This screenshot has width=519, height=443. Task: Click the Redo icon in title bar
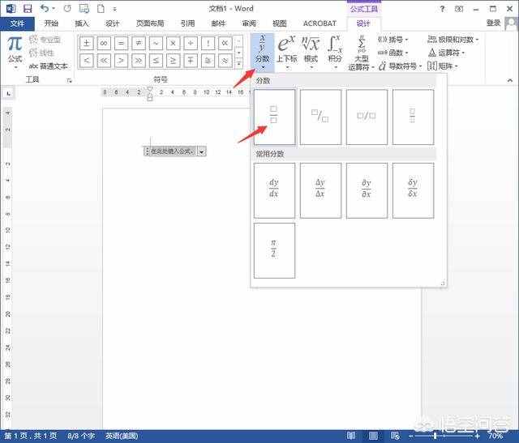pos(67,9)
